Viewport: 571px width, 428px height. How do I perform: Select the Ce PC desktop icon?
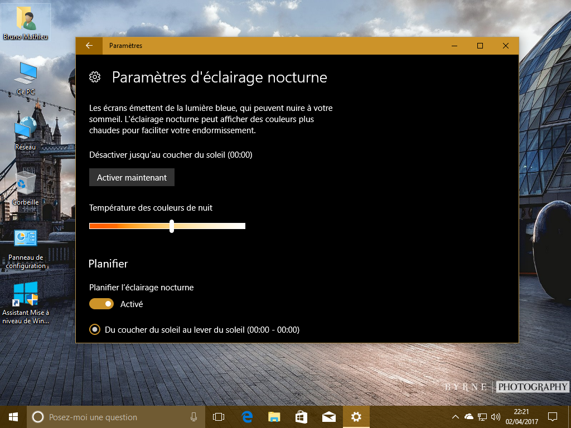click(26, 78)
